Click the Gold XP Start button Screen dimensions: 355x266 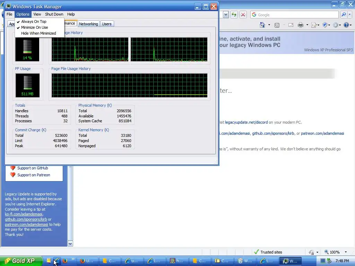point(21,261)
